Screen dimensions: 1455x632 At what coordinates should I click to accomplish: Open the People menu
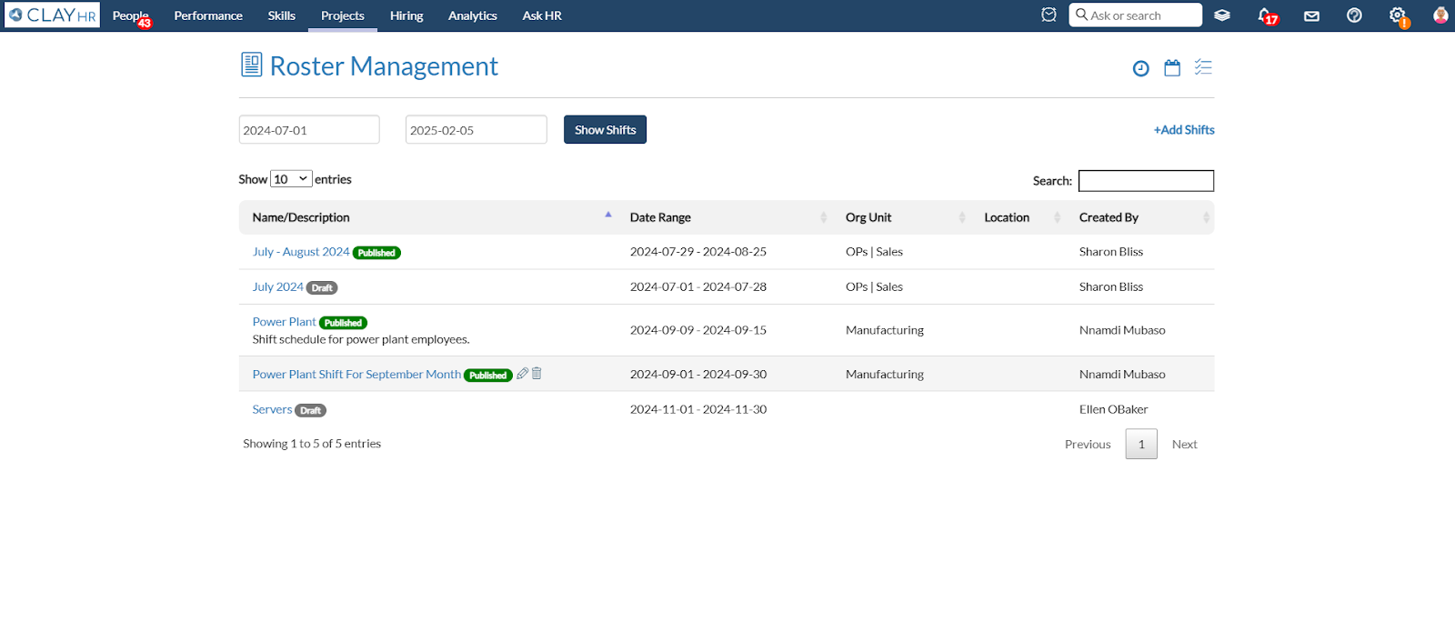click(131, 15)
